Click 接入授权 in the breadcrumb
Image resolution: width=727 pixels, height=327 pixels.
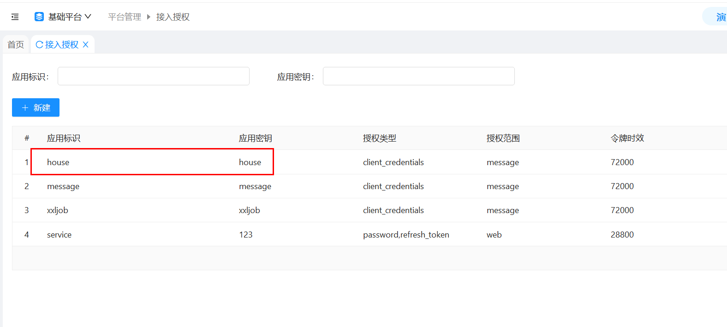click(173, 17)
